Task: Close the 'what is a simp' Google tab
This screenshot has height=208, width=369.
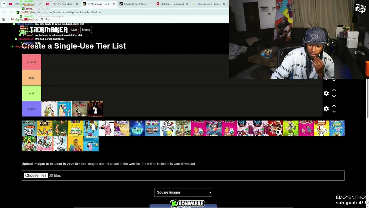Action: pyautogui.click(x=224, y=4)
